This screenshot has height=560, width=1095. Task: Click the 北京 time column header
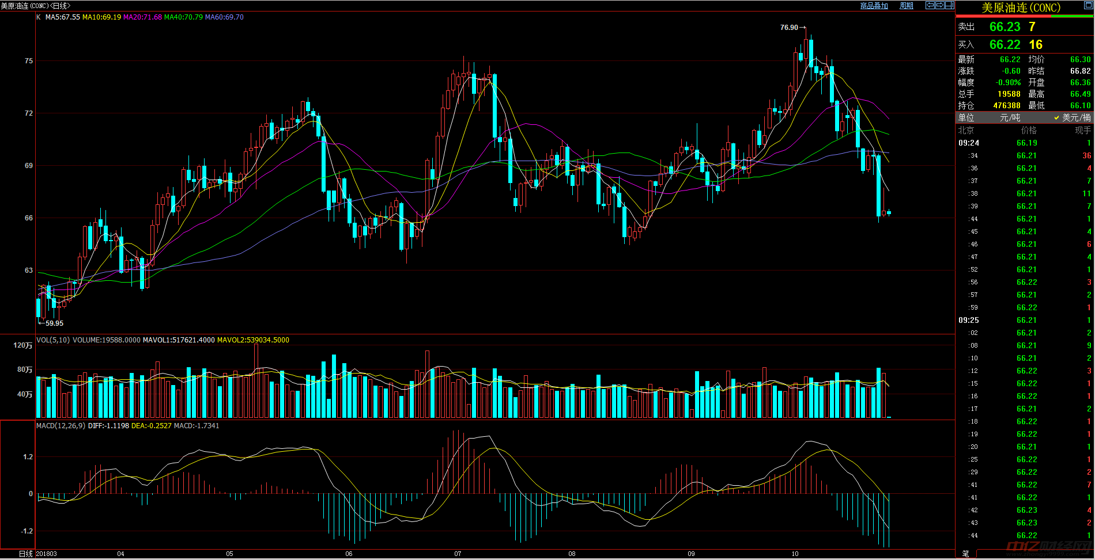(966, 131)
